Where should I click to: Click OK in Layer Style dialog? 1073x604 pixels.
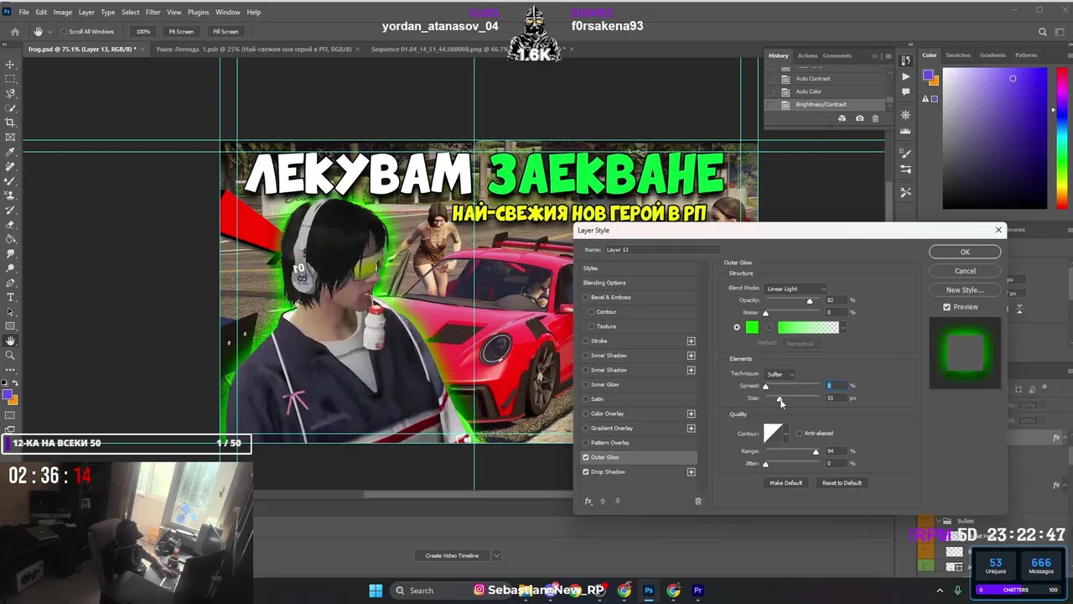coord(965,252)
